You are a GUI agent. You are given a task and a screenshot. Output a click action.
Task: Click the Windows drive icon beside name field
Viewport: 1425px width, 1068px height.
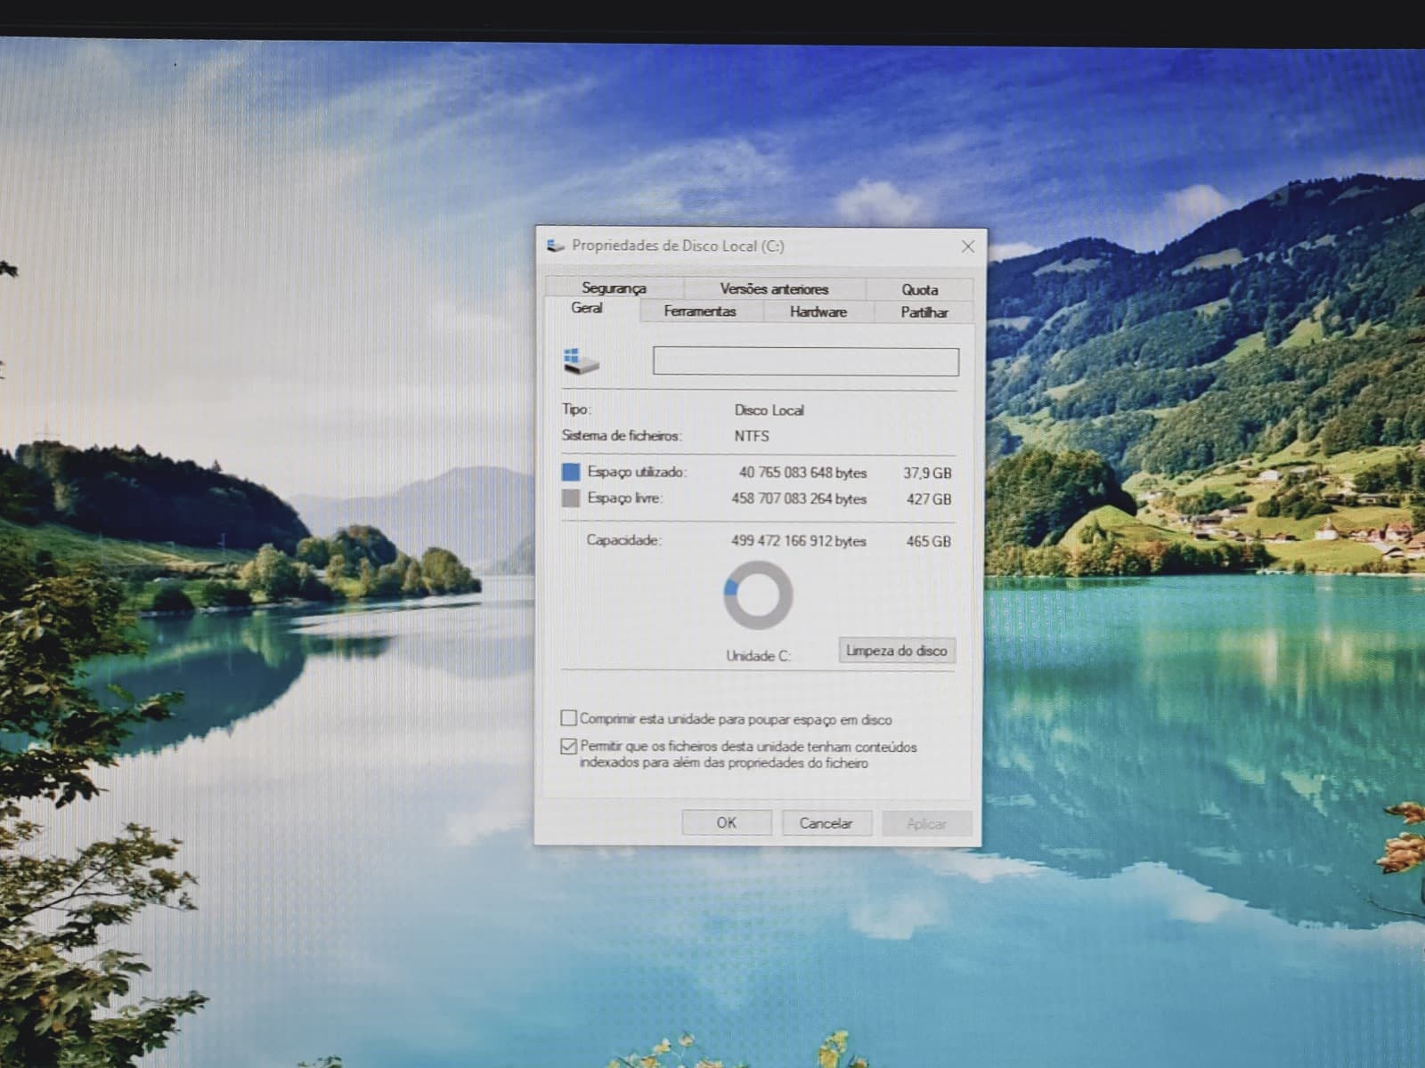coord(581,361)
